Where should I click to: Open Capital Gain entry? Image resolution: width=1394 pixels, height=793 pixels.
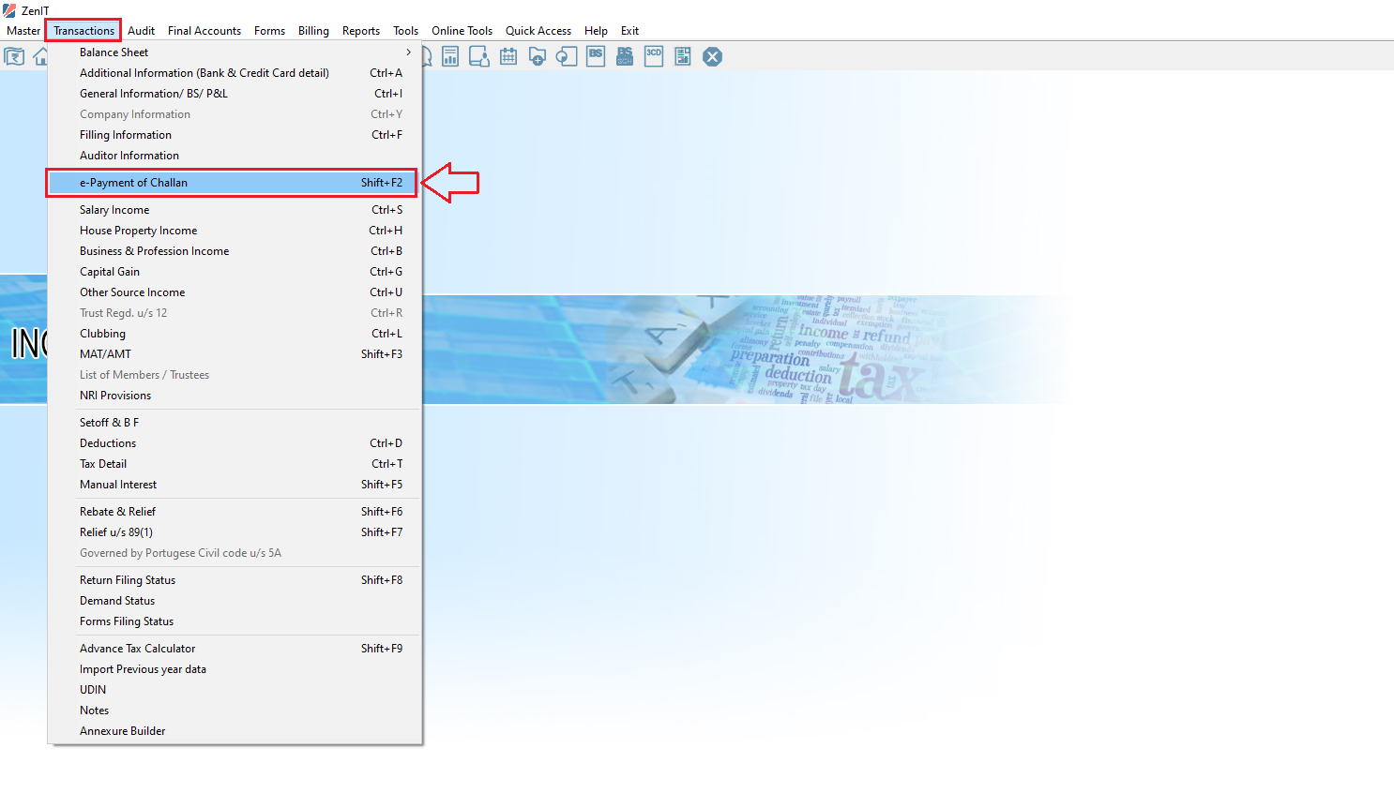(235, 272)
